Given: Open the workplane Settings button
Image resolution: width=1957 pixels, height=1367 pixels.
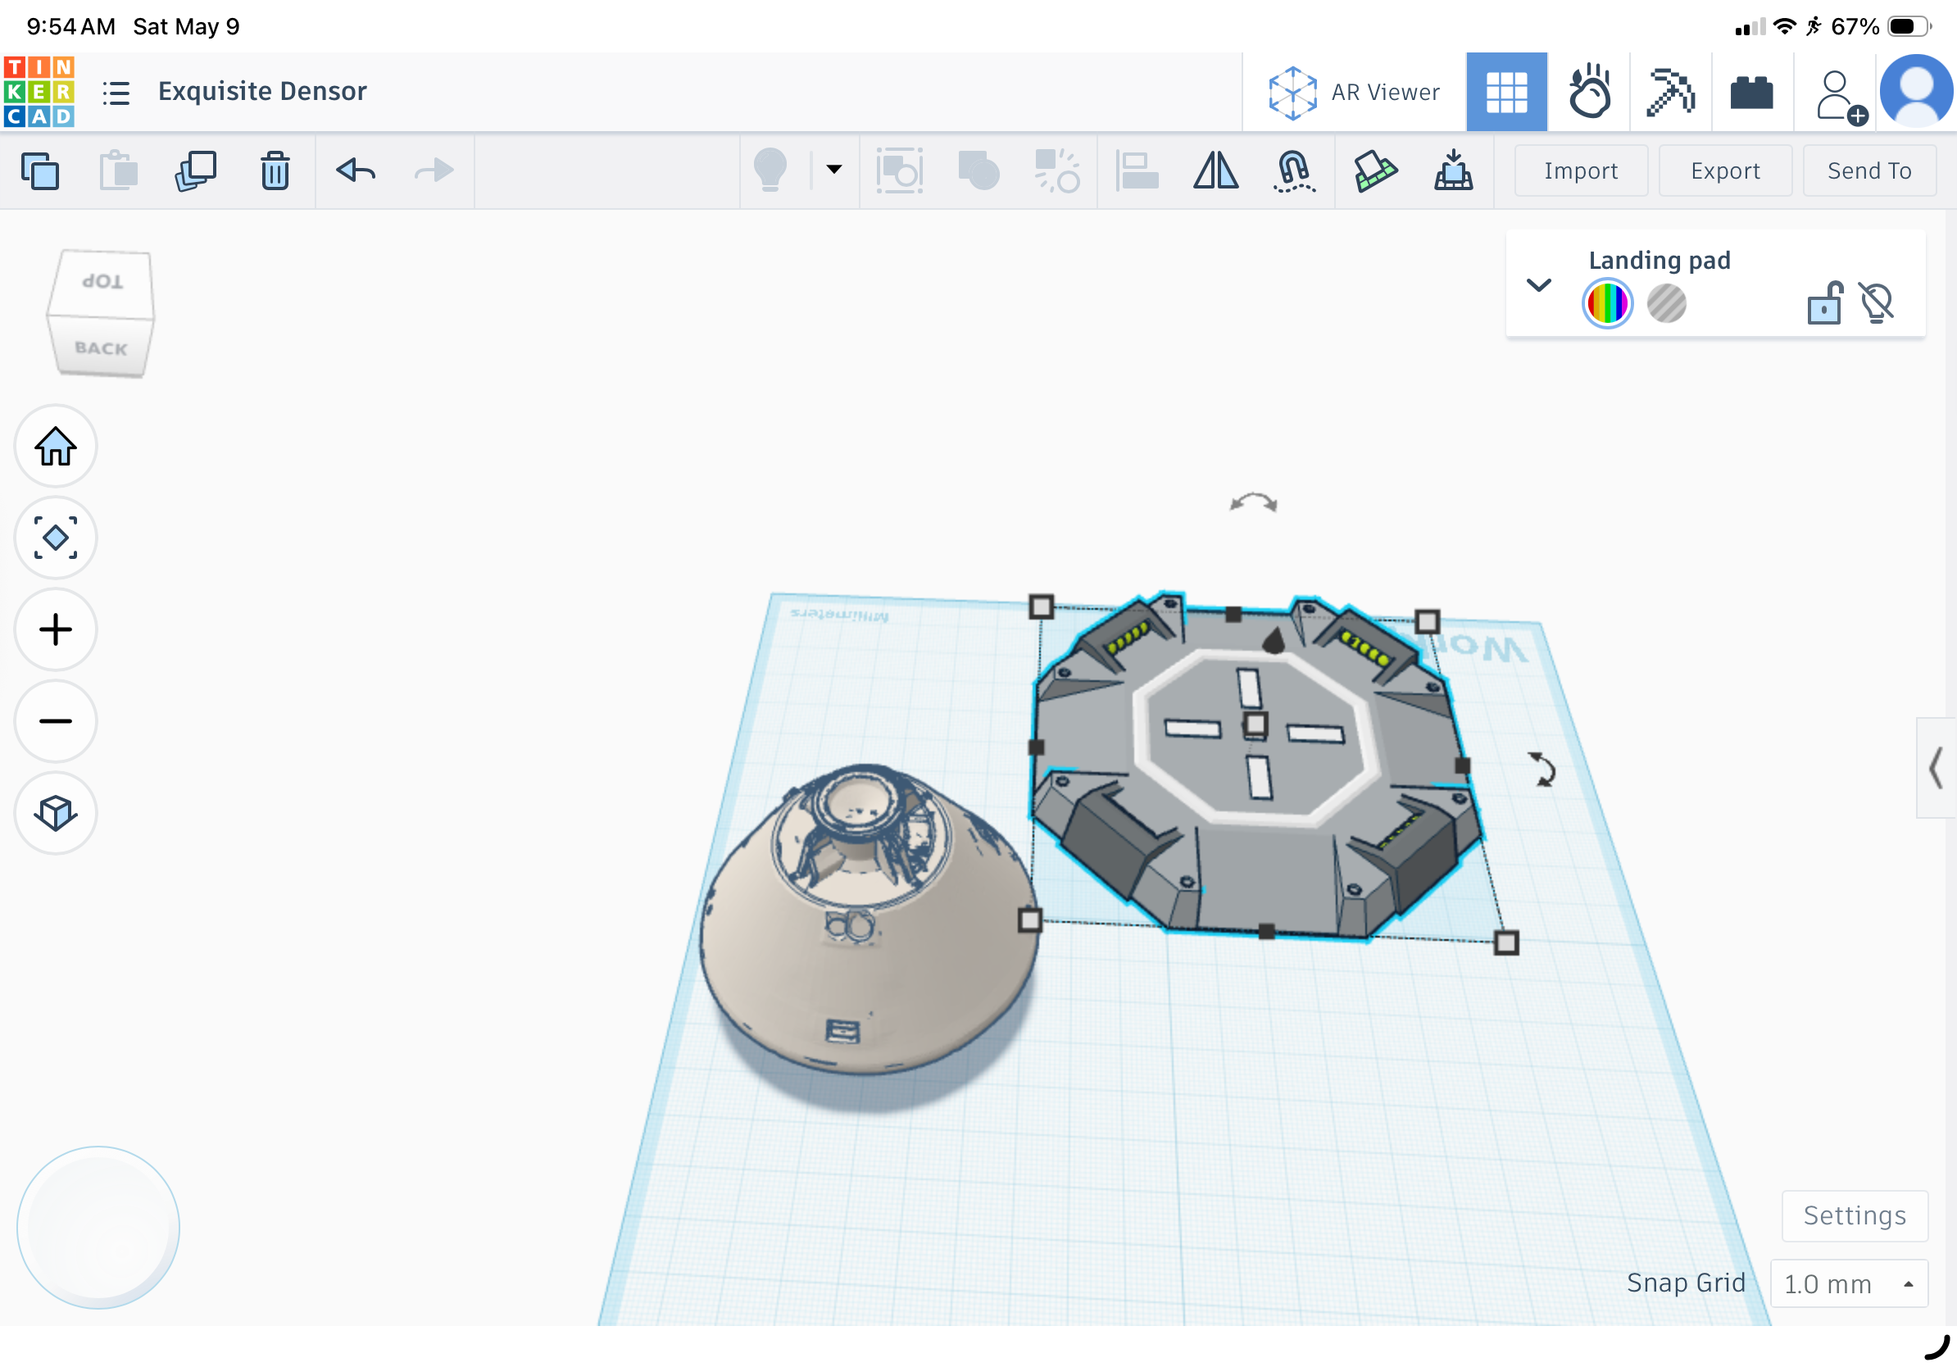Looking at the screenshot, I should 1854,1215.
